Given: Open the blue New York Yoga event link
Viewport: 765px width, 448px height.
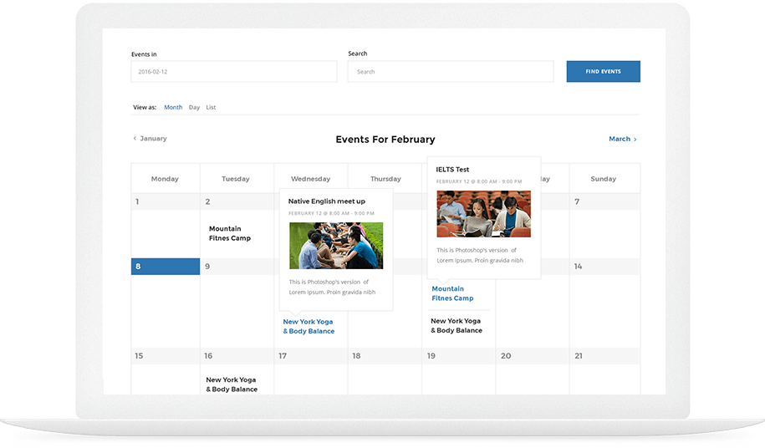Looking at the screenshot, I should pos(309,326).
